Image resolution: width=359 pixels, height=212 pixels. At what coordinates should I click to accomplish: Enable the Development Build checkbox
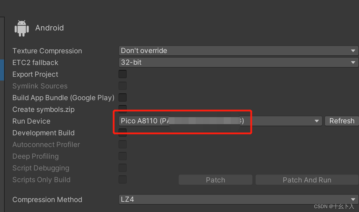123,133
